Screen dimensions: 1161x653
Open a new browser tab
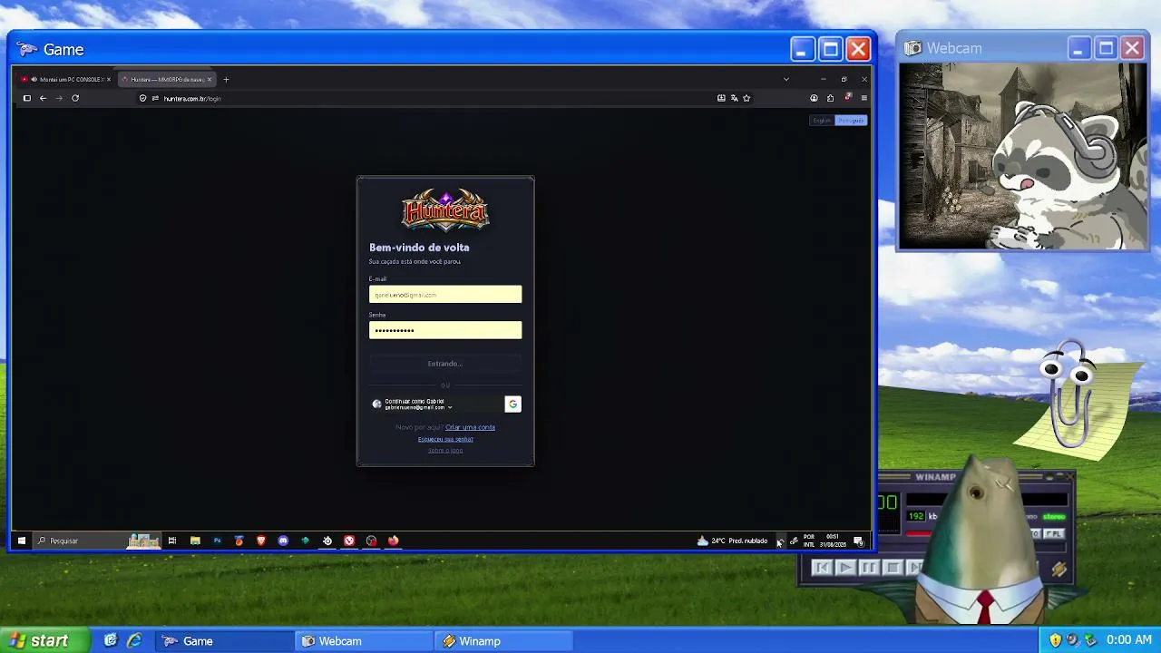(x=226, y=79)
